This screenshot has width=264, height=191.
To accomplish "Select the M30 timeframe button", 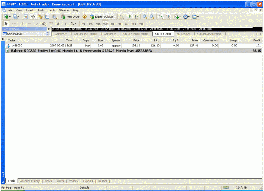I will [105, 24].
